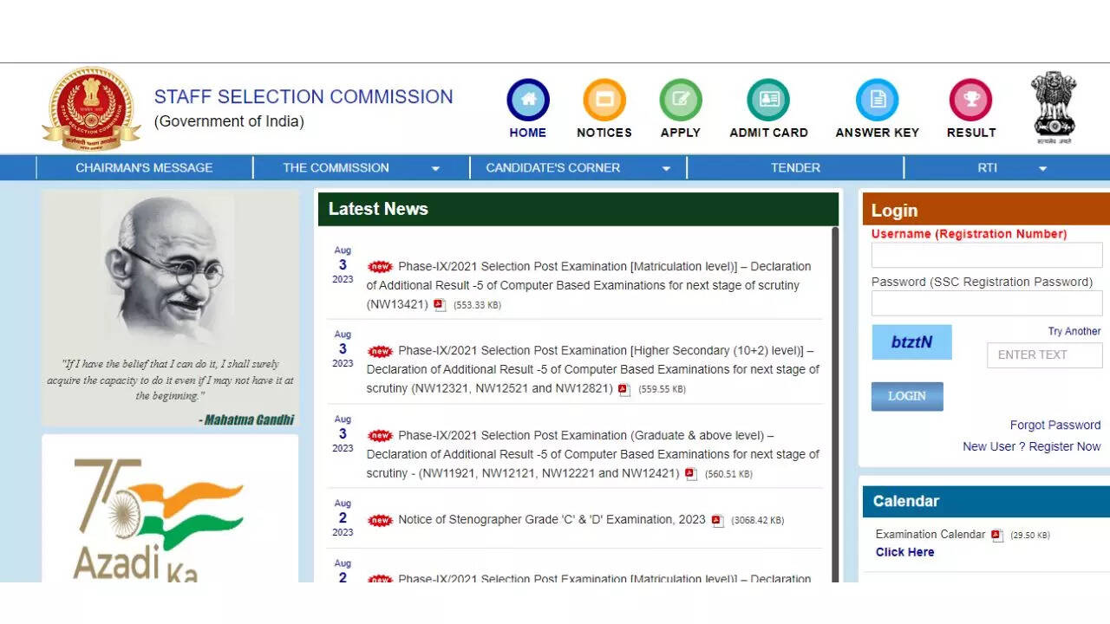The height and width of the screenshot is (624, 1110).
Task: Open Examination Calendar PDF icon
Action: tap(997, 536)
